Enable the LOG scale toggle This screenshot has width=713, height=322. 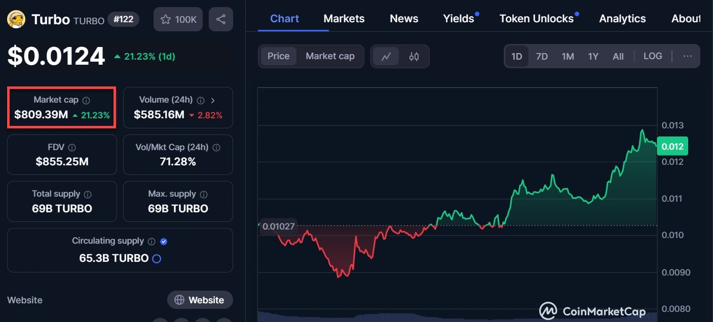(653, 56)
